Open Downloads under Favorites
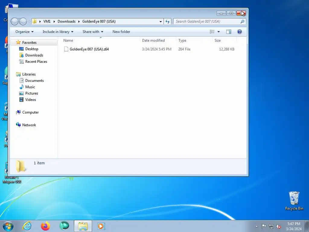The height and width of the screenshot is (232, 309). pos(34,55)
